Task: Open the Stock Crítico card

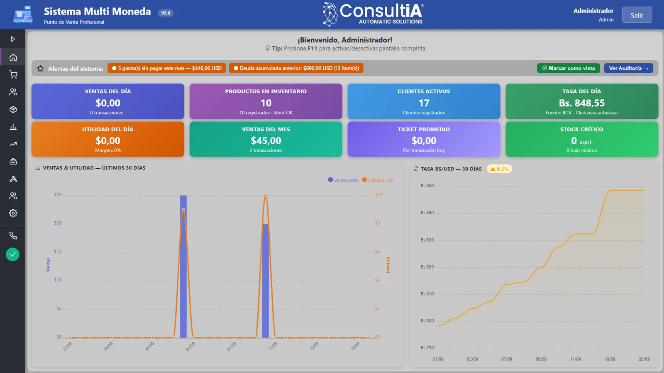Action: tap(582, 139)
